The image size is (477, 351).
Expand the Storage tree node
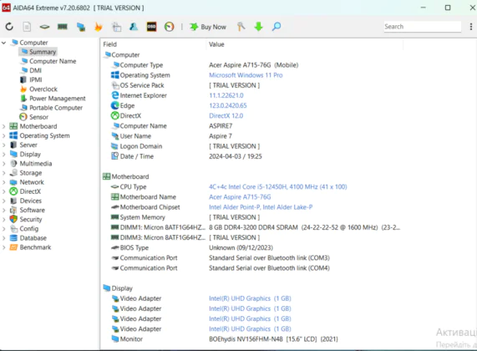(x=3, y=173)
